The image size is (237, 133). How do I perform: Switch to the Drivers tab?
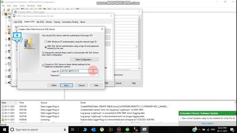[x=49, y=22]
